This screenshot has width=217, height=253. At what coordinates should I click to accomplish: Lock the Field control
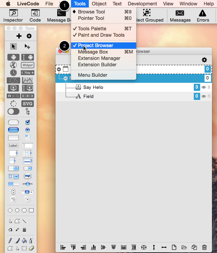click(209, 96)
